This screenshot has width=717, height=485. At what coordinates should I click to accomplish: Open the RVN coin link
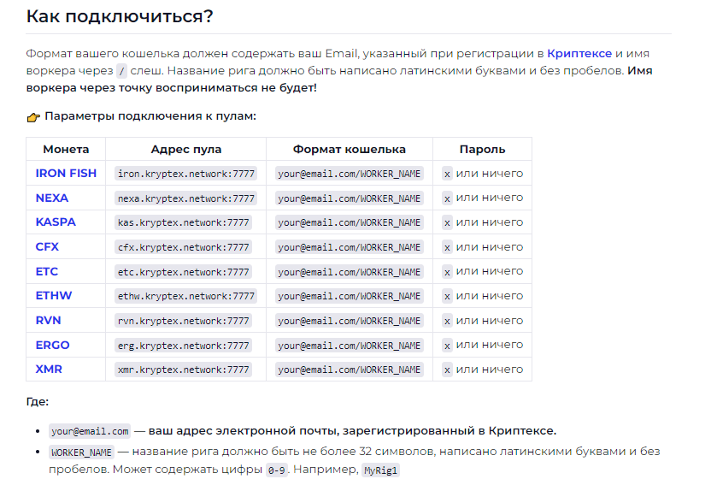(x=48, y=321)
